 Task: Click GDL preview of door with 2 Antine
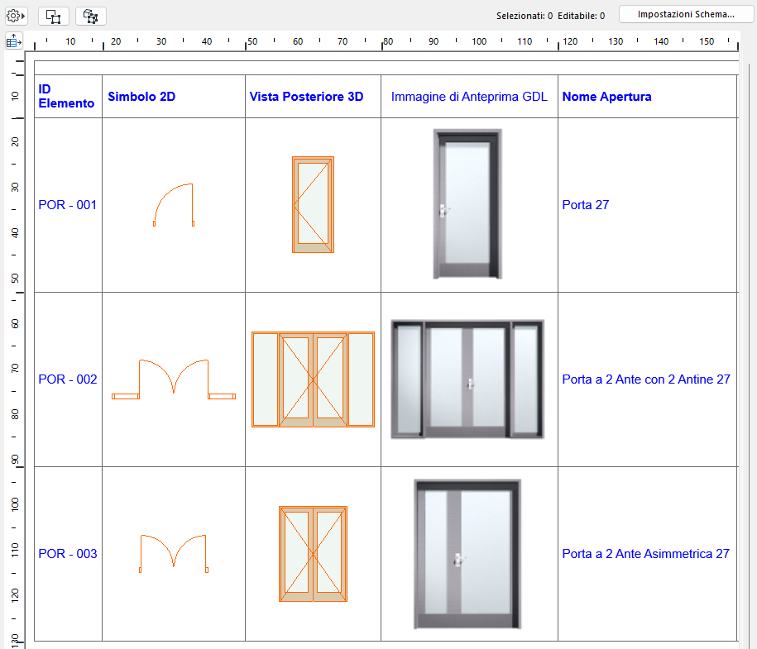(467, 379)
